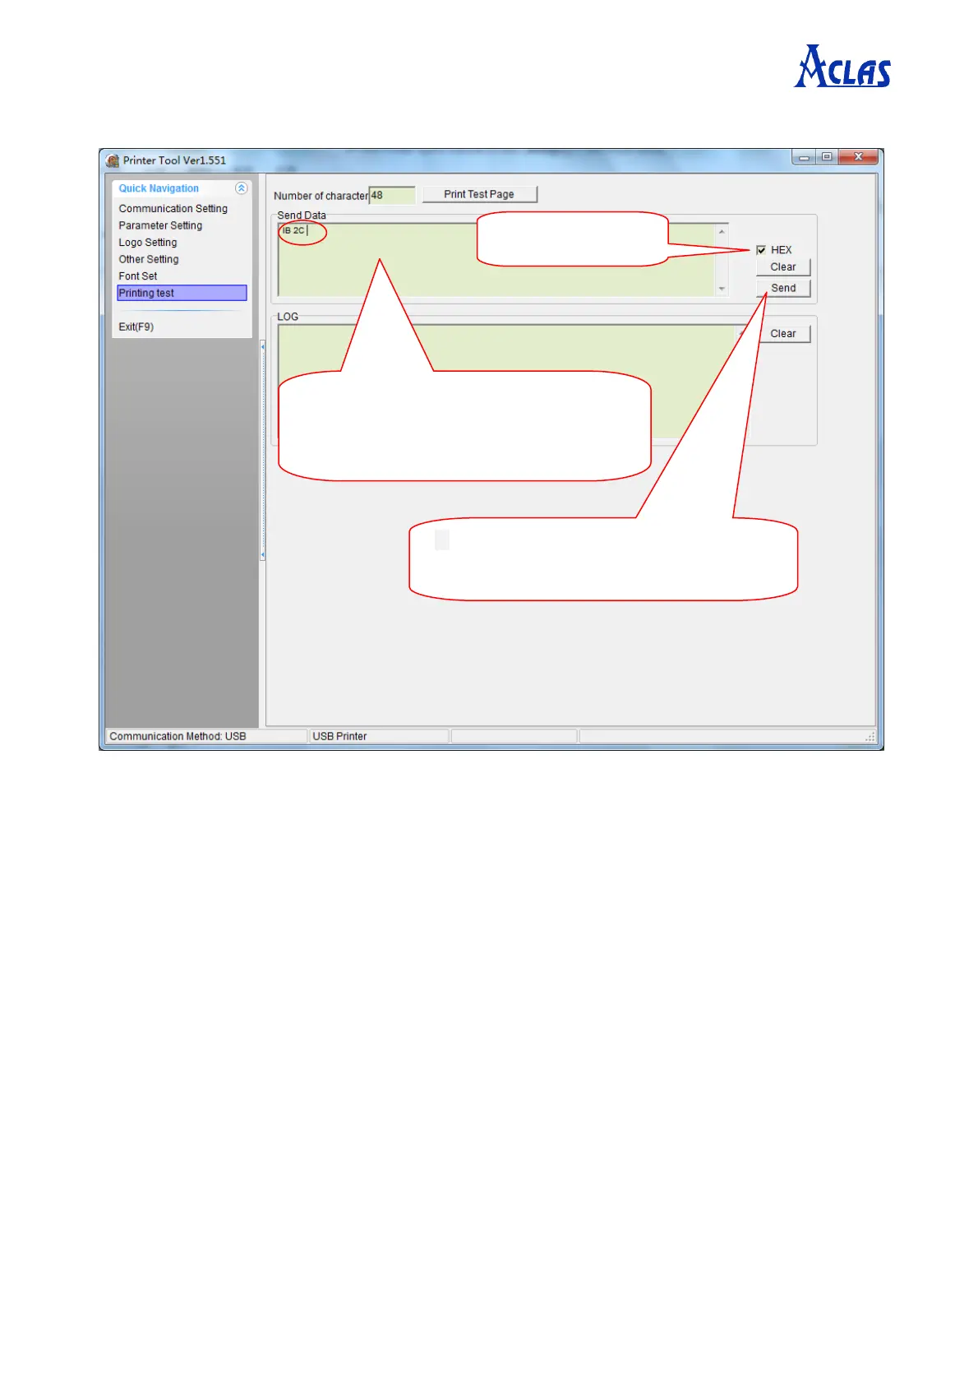
Task: Click the Number of character field
Action: pos(392,195)
